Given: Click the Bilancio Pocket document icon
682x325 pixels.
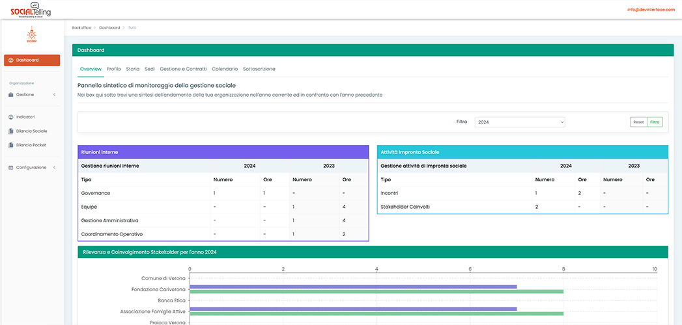Looking at the screenshot, I should pos(11,145).
